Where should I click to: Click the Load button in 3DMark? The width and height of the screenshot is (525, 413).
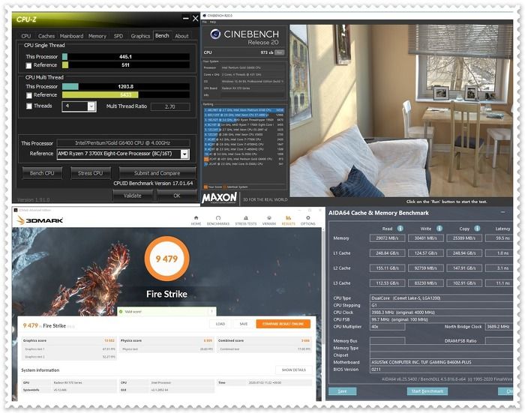pos(220,324)
